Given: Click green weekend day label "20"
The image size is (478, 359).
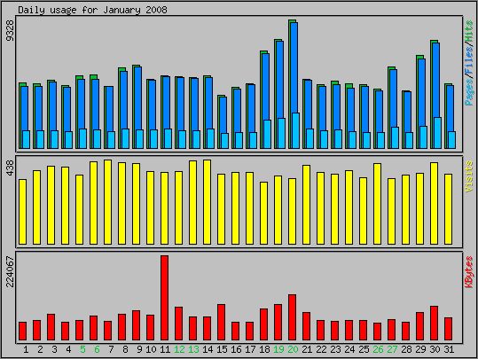Looking at the screenshot, I should [x=293, y=349].
